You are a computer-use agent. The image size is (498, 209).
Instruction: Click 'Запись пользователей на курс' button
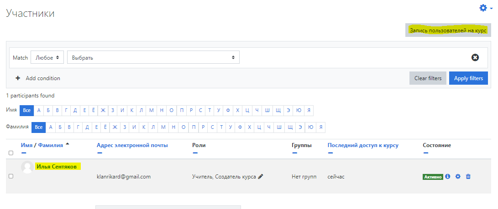coord(448,31)
